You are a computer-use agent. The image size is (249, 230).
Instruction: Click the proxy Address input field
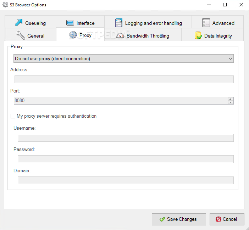pyautogui.click(x=124, y=79)
